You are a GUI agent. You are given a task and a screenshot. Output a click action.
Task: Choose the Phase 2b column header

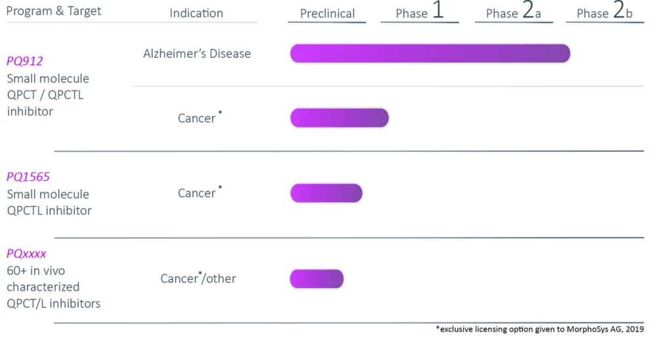point(604,13)
